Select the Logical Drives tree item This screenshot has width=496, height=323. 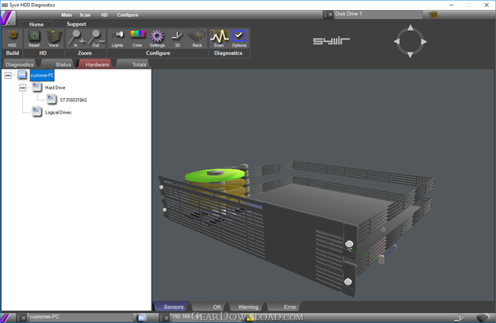click(58, 112)
